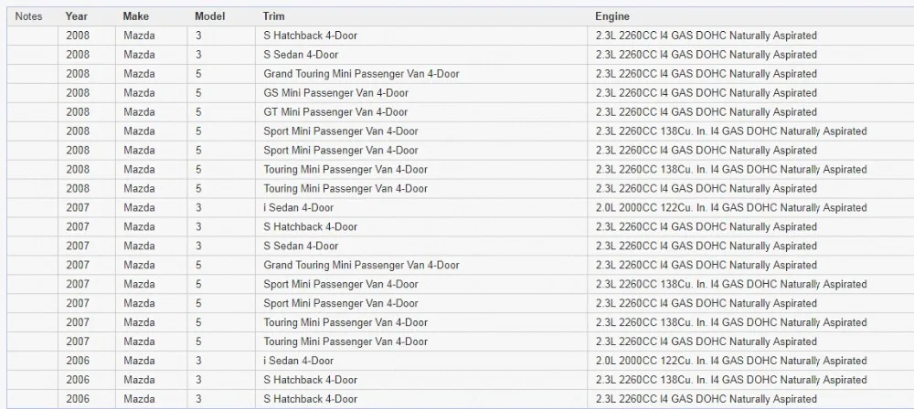Click model '3' in 2007 i Sedan row
The height and width of the screenshot is (409, 914).
(221, 207)
